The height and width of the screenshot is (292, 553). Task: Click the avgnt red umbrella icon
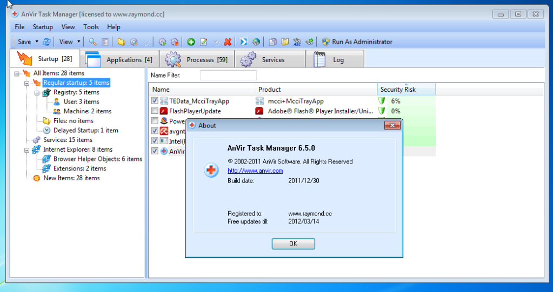164,131
